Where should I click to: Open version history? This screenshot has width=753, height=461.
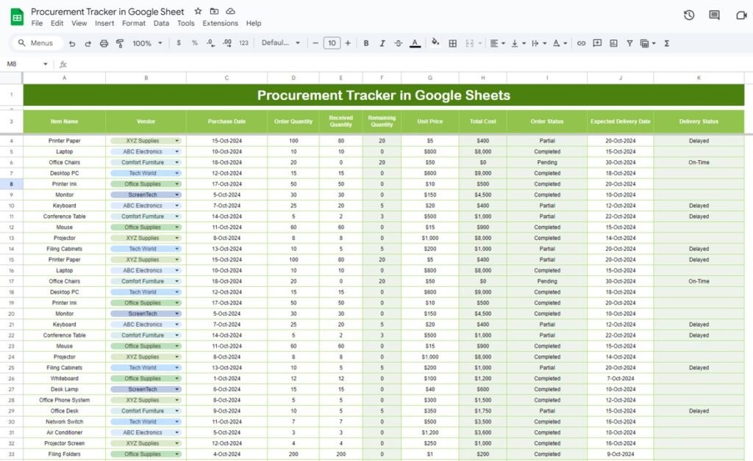click(x=688, y=15)
